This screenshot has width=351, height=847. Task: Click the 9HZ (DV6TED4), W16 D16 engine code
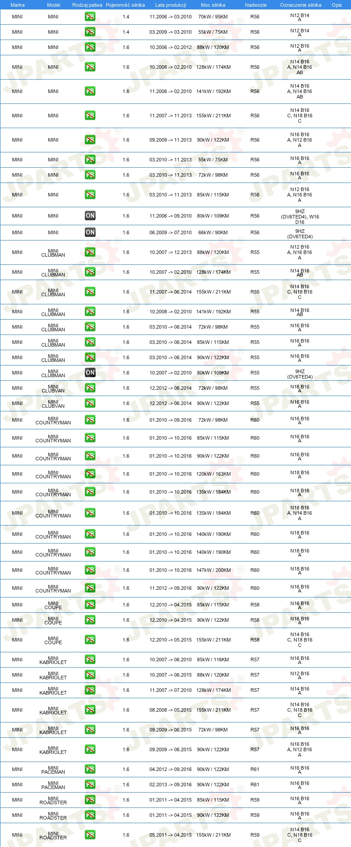300,217
